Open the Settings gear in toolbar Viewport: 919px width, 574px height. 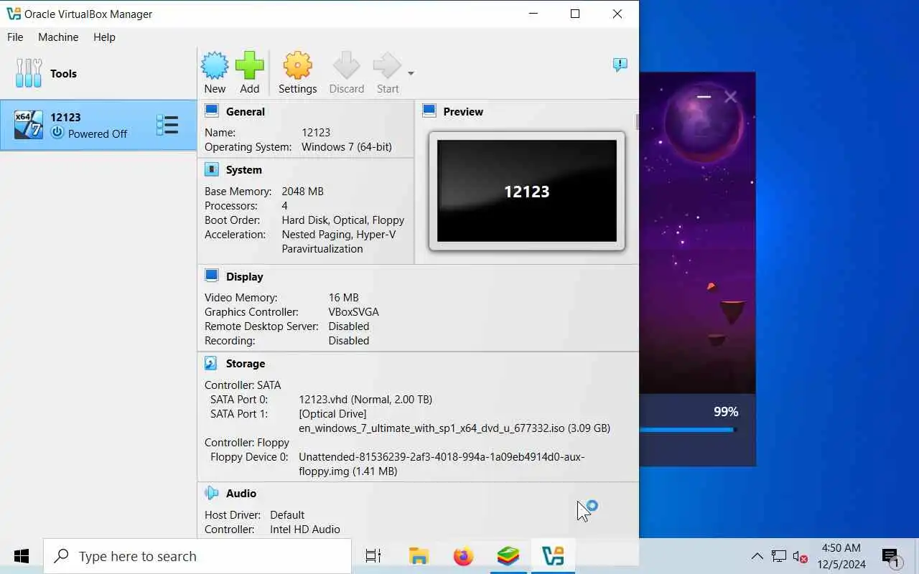[297, 65]
